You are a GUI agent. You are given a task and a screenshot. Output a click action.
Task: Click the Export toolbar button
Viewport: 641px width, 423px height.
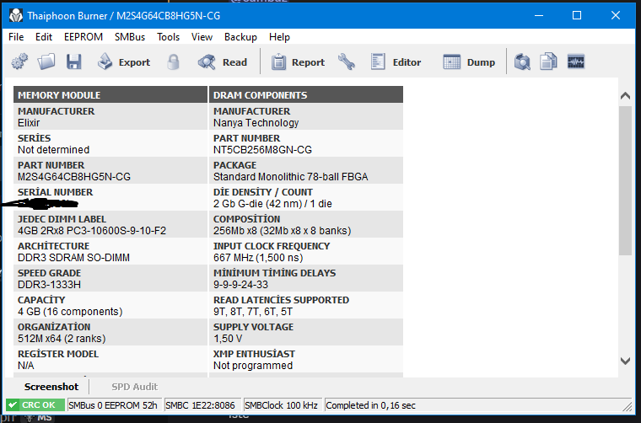[x=123, y=62]
